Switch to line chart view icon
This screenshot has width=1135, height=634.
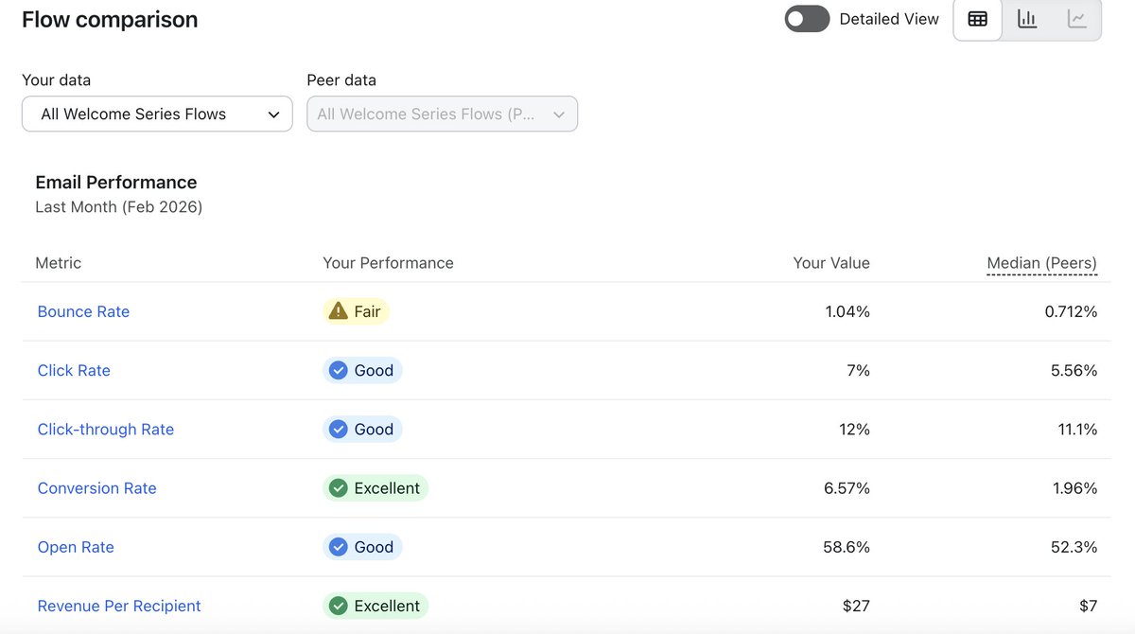point(1076,19)
